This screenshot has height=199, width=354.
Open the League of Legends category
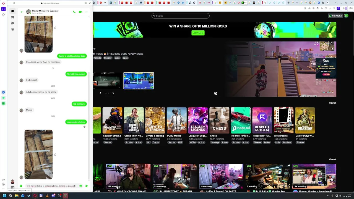point(198,120)
